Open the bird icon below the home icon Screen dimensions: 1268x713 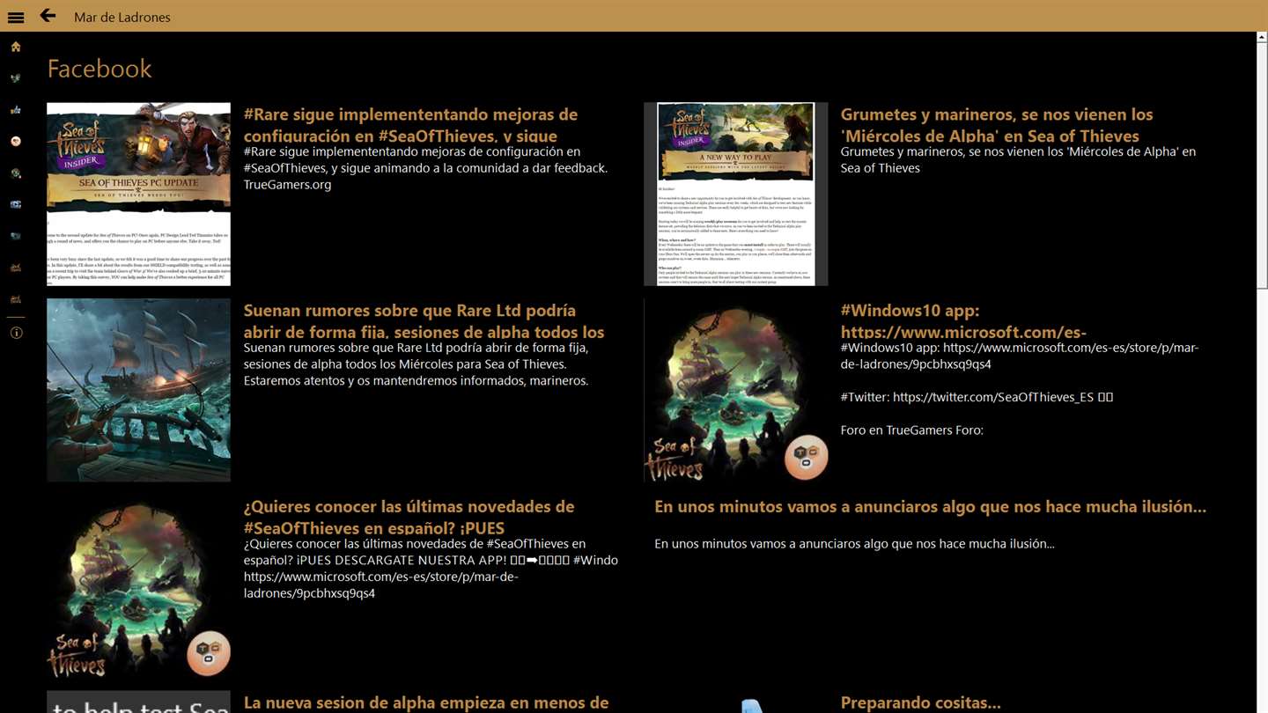[x=16, y=78]
